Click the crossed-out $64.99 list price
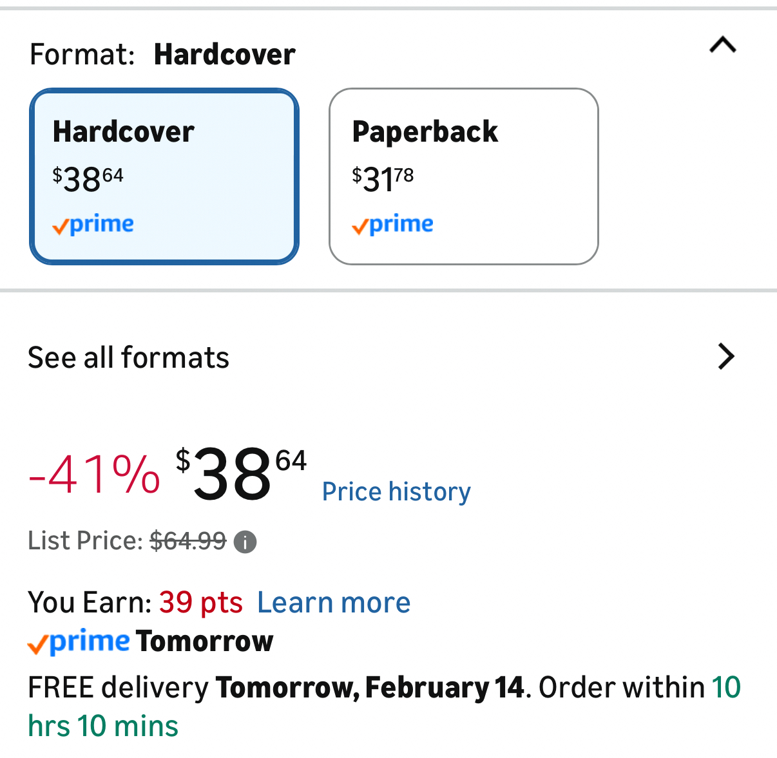The height and width of the screenshot is (758, 777). pyautogui.click(x=188, y=541)
